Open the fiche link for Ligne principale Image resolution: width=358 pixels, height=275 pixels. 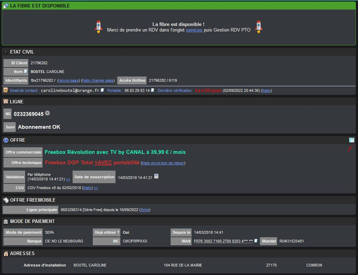(145, 210)
